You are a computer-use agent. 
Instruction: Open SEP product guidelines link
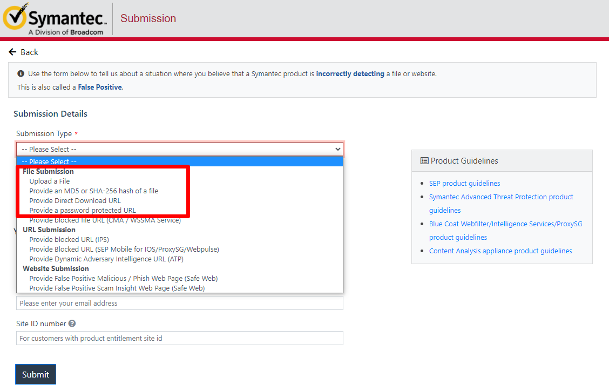(x=464, y=183)
